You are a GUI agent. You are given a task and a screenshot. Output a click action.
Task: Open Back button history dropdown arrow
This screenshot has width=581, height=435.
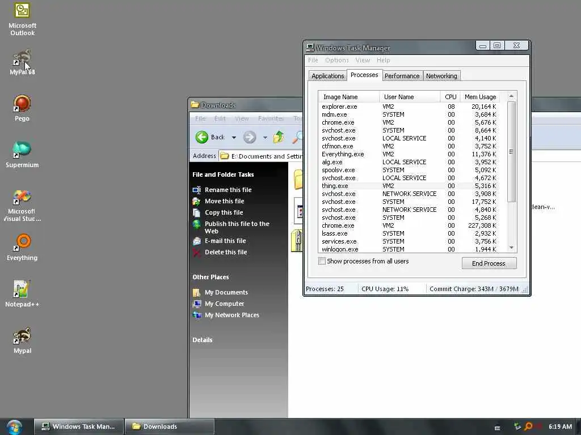pos(234,138)
